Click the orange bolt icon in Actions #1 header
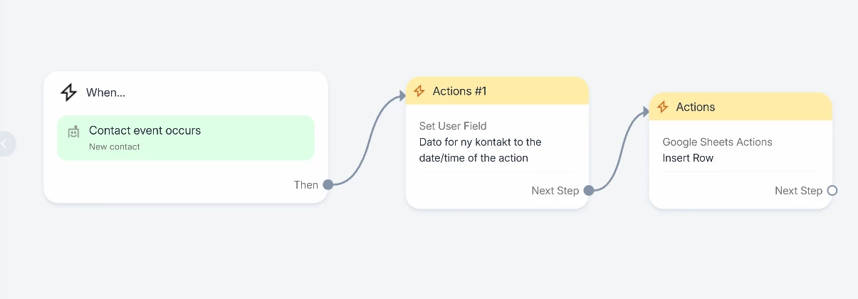858x299 pixels. (419, 91)
